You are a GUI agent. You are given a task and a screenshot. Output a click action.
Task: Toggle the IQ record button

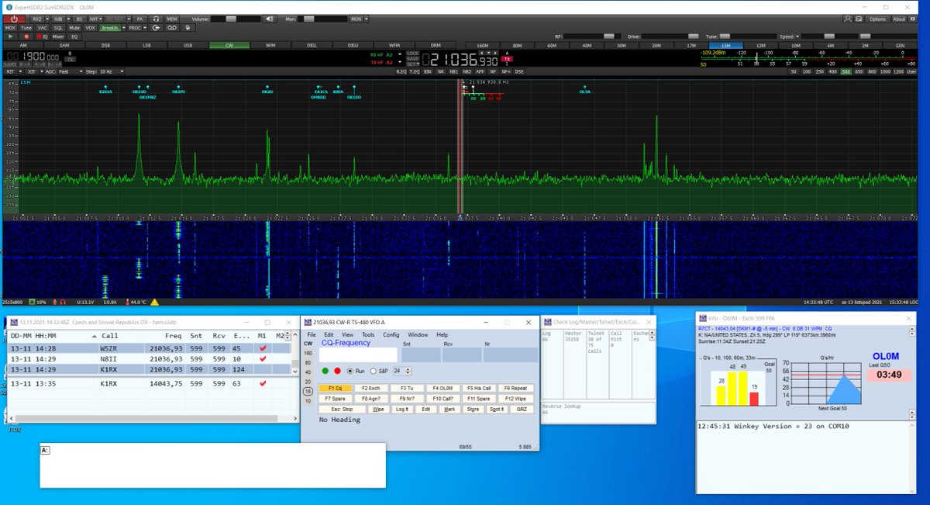coord(42,36)
